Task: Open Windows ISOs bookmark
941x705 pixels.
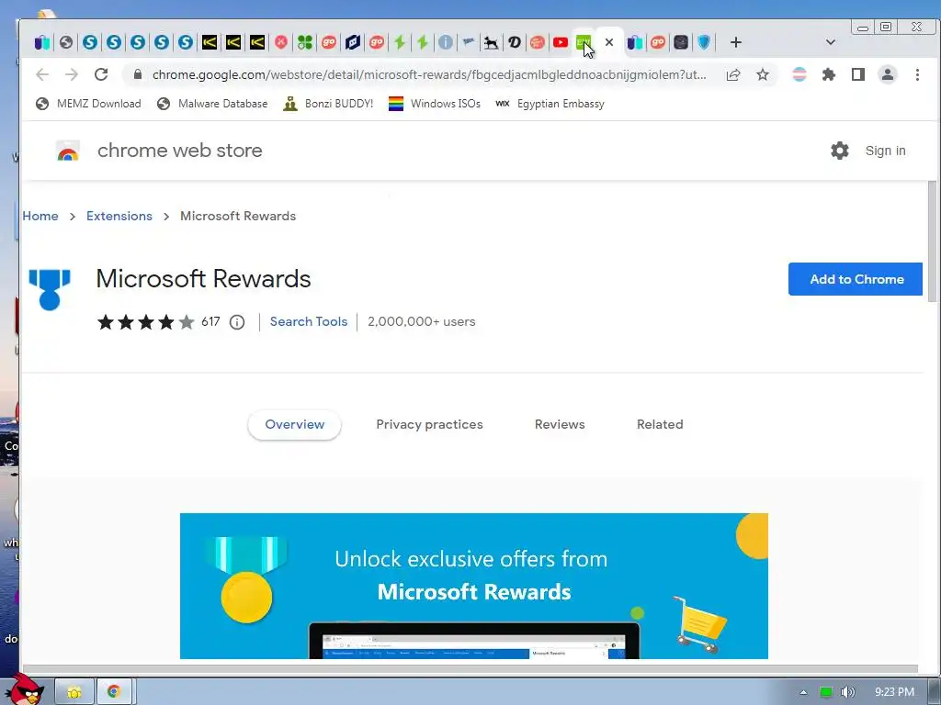Action: coord(435,104)
